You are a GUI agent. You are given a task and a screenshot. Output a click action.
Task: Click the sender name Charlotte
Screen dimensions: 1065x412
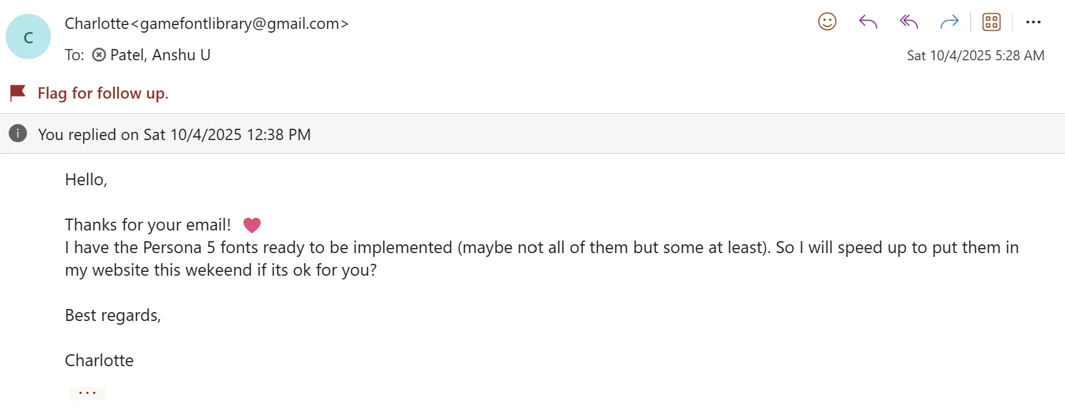point(97,23)
